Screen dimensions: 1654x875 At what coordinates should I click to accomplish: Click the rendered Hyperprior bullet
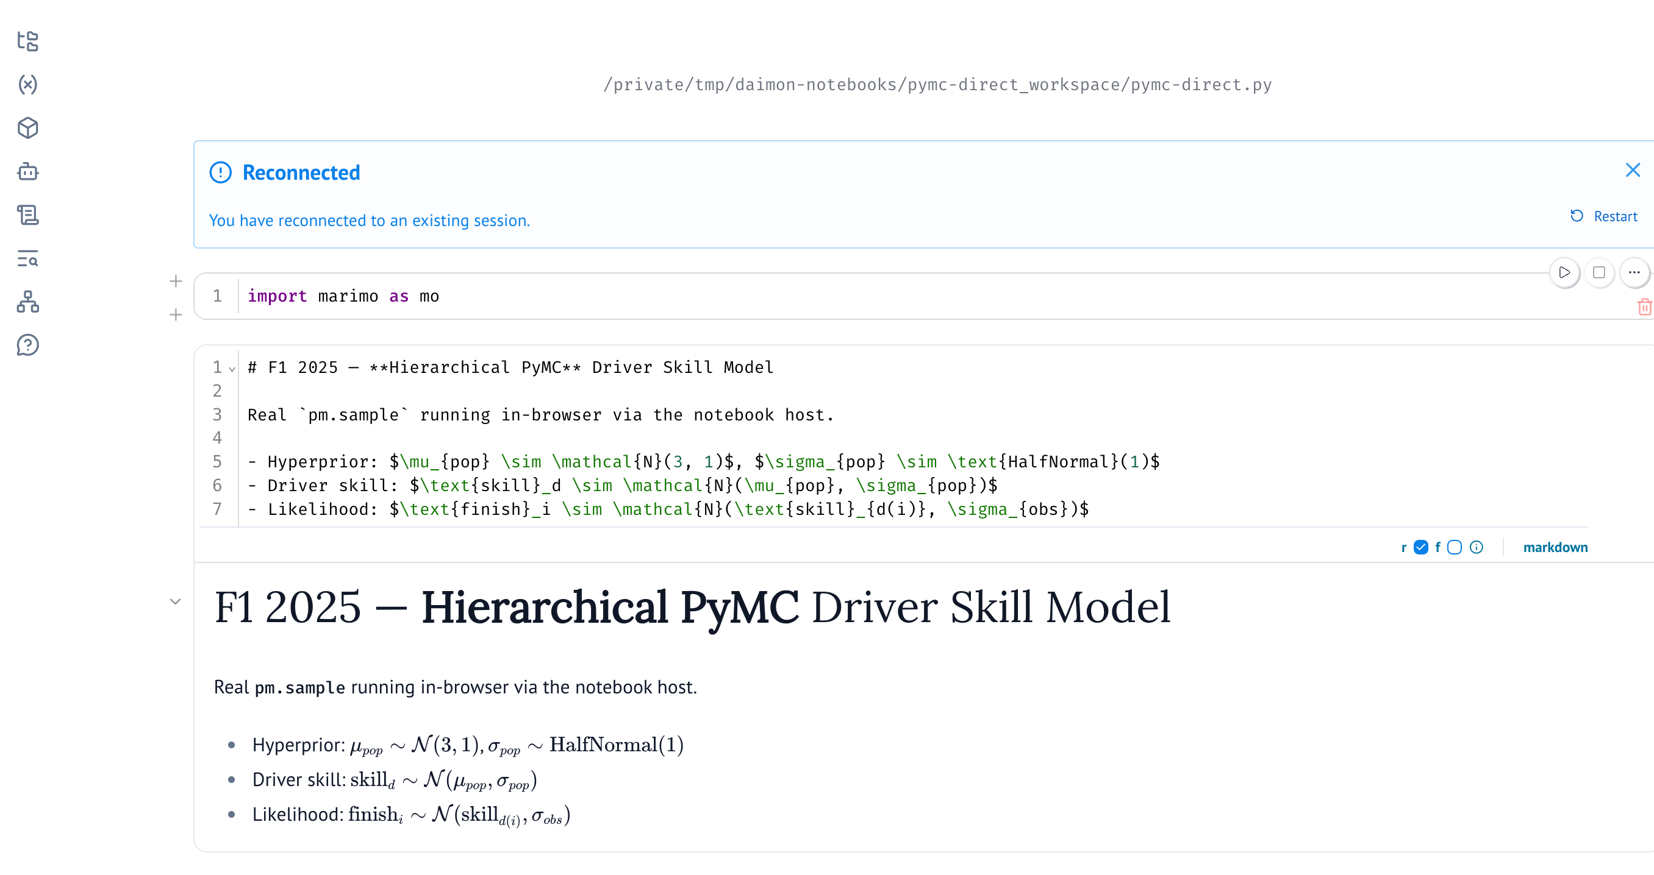(468, 745)
